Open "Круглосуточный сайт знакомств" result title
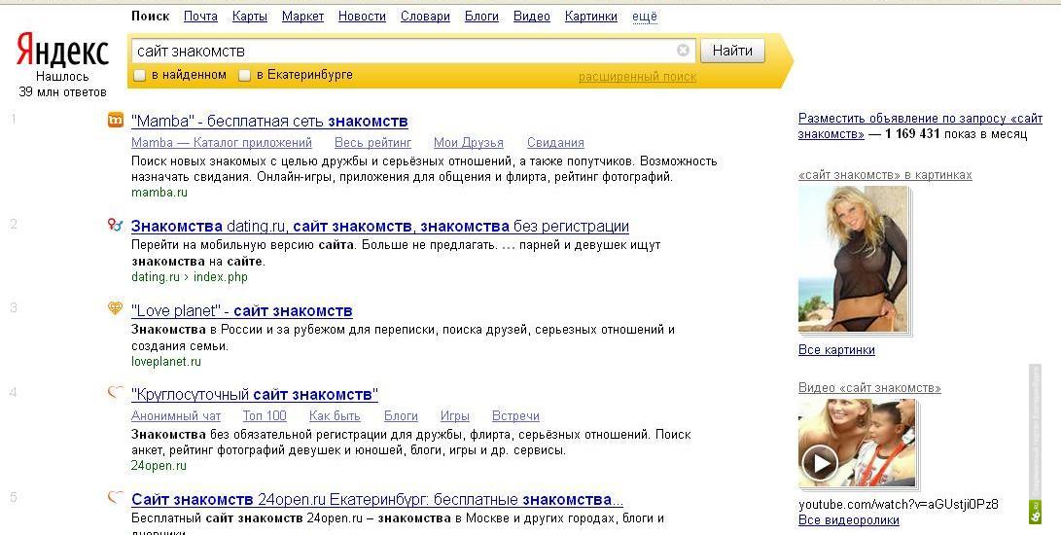Image resolution: width=1061 pixels, height=535 pixels. [x=255, y=394]
